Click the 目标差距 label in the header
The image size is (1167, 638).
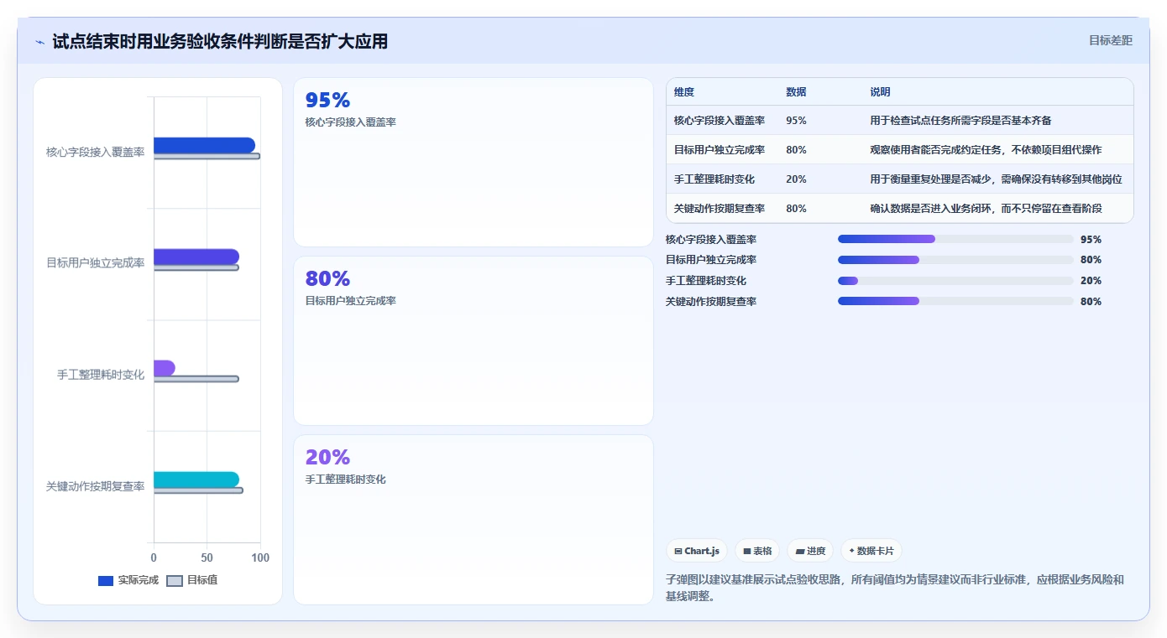(x=1110, y=40)
